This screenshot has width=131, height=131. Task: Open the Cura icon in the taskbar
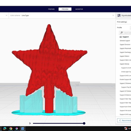click(23, 128)
